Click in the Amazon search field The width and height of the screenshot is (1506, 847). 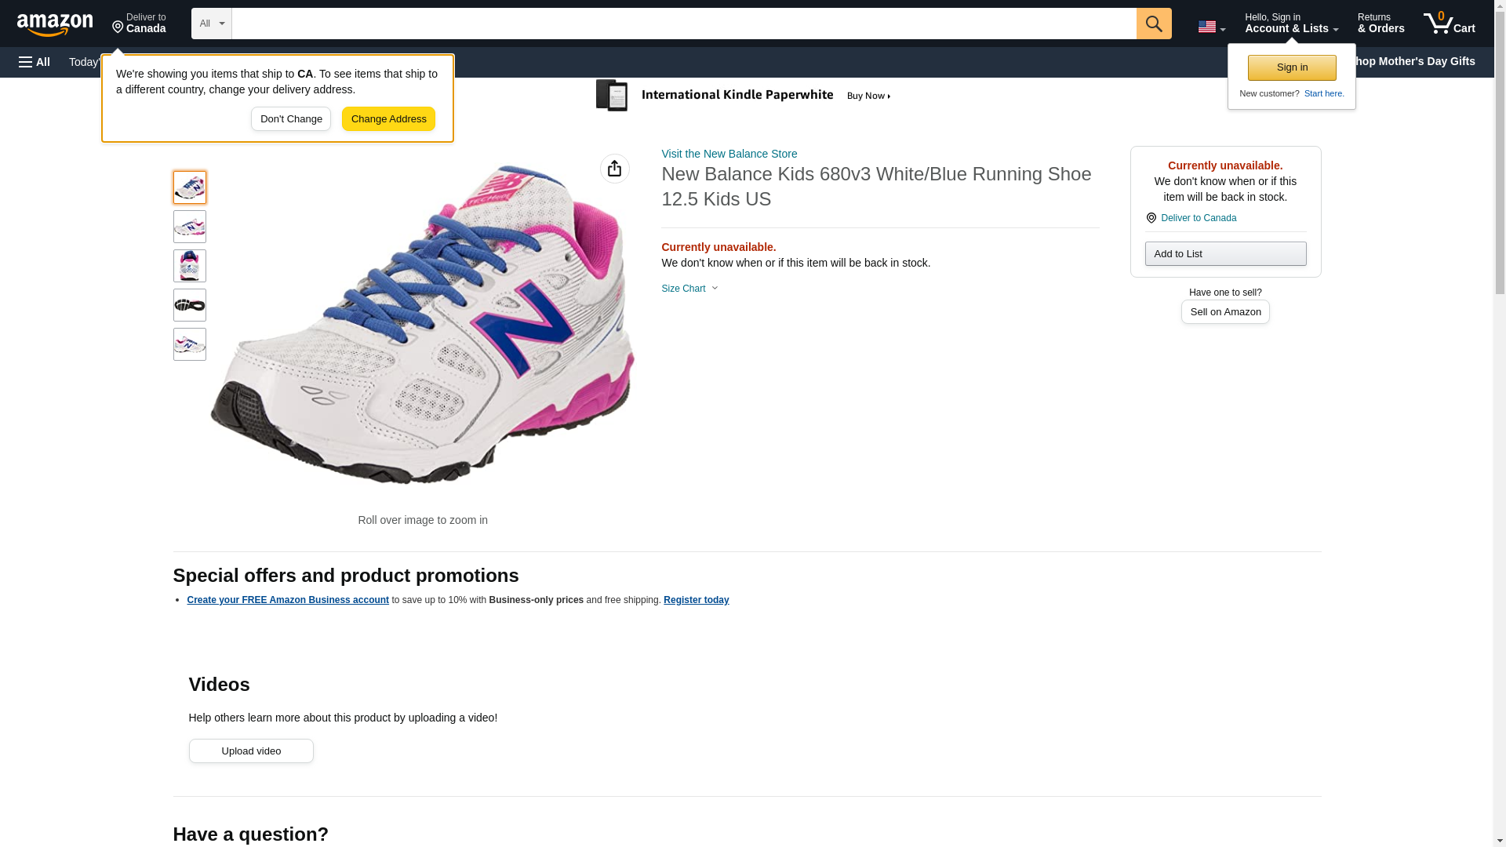pyautogui.click(x=682, y=24)
